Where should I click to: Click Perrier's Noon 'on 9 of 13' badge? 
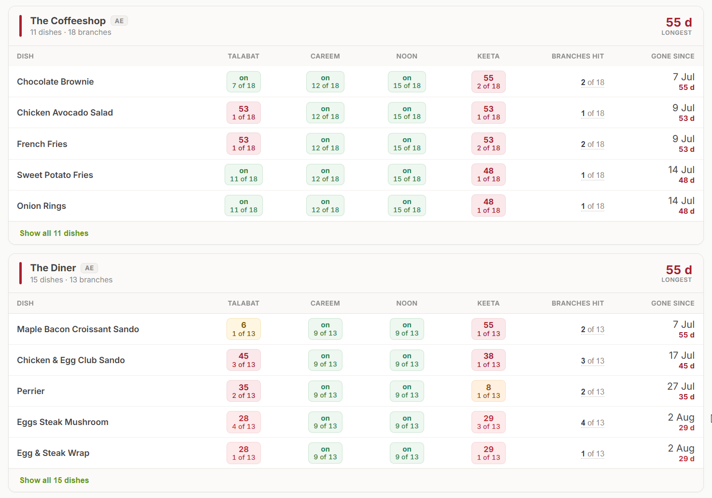407,391
